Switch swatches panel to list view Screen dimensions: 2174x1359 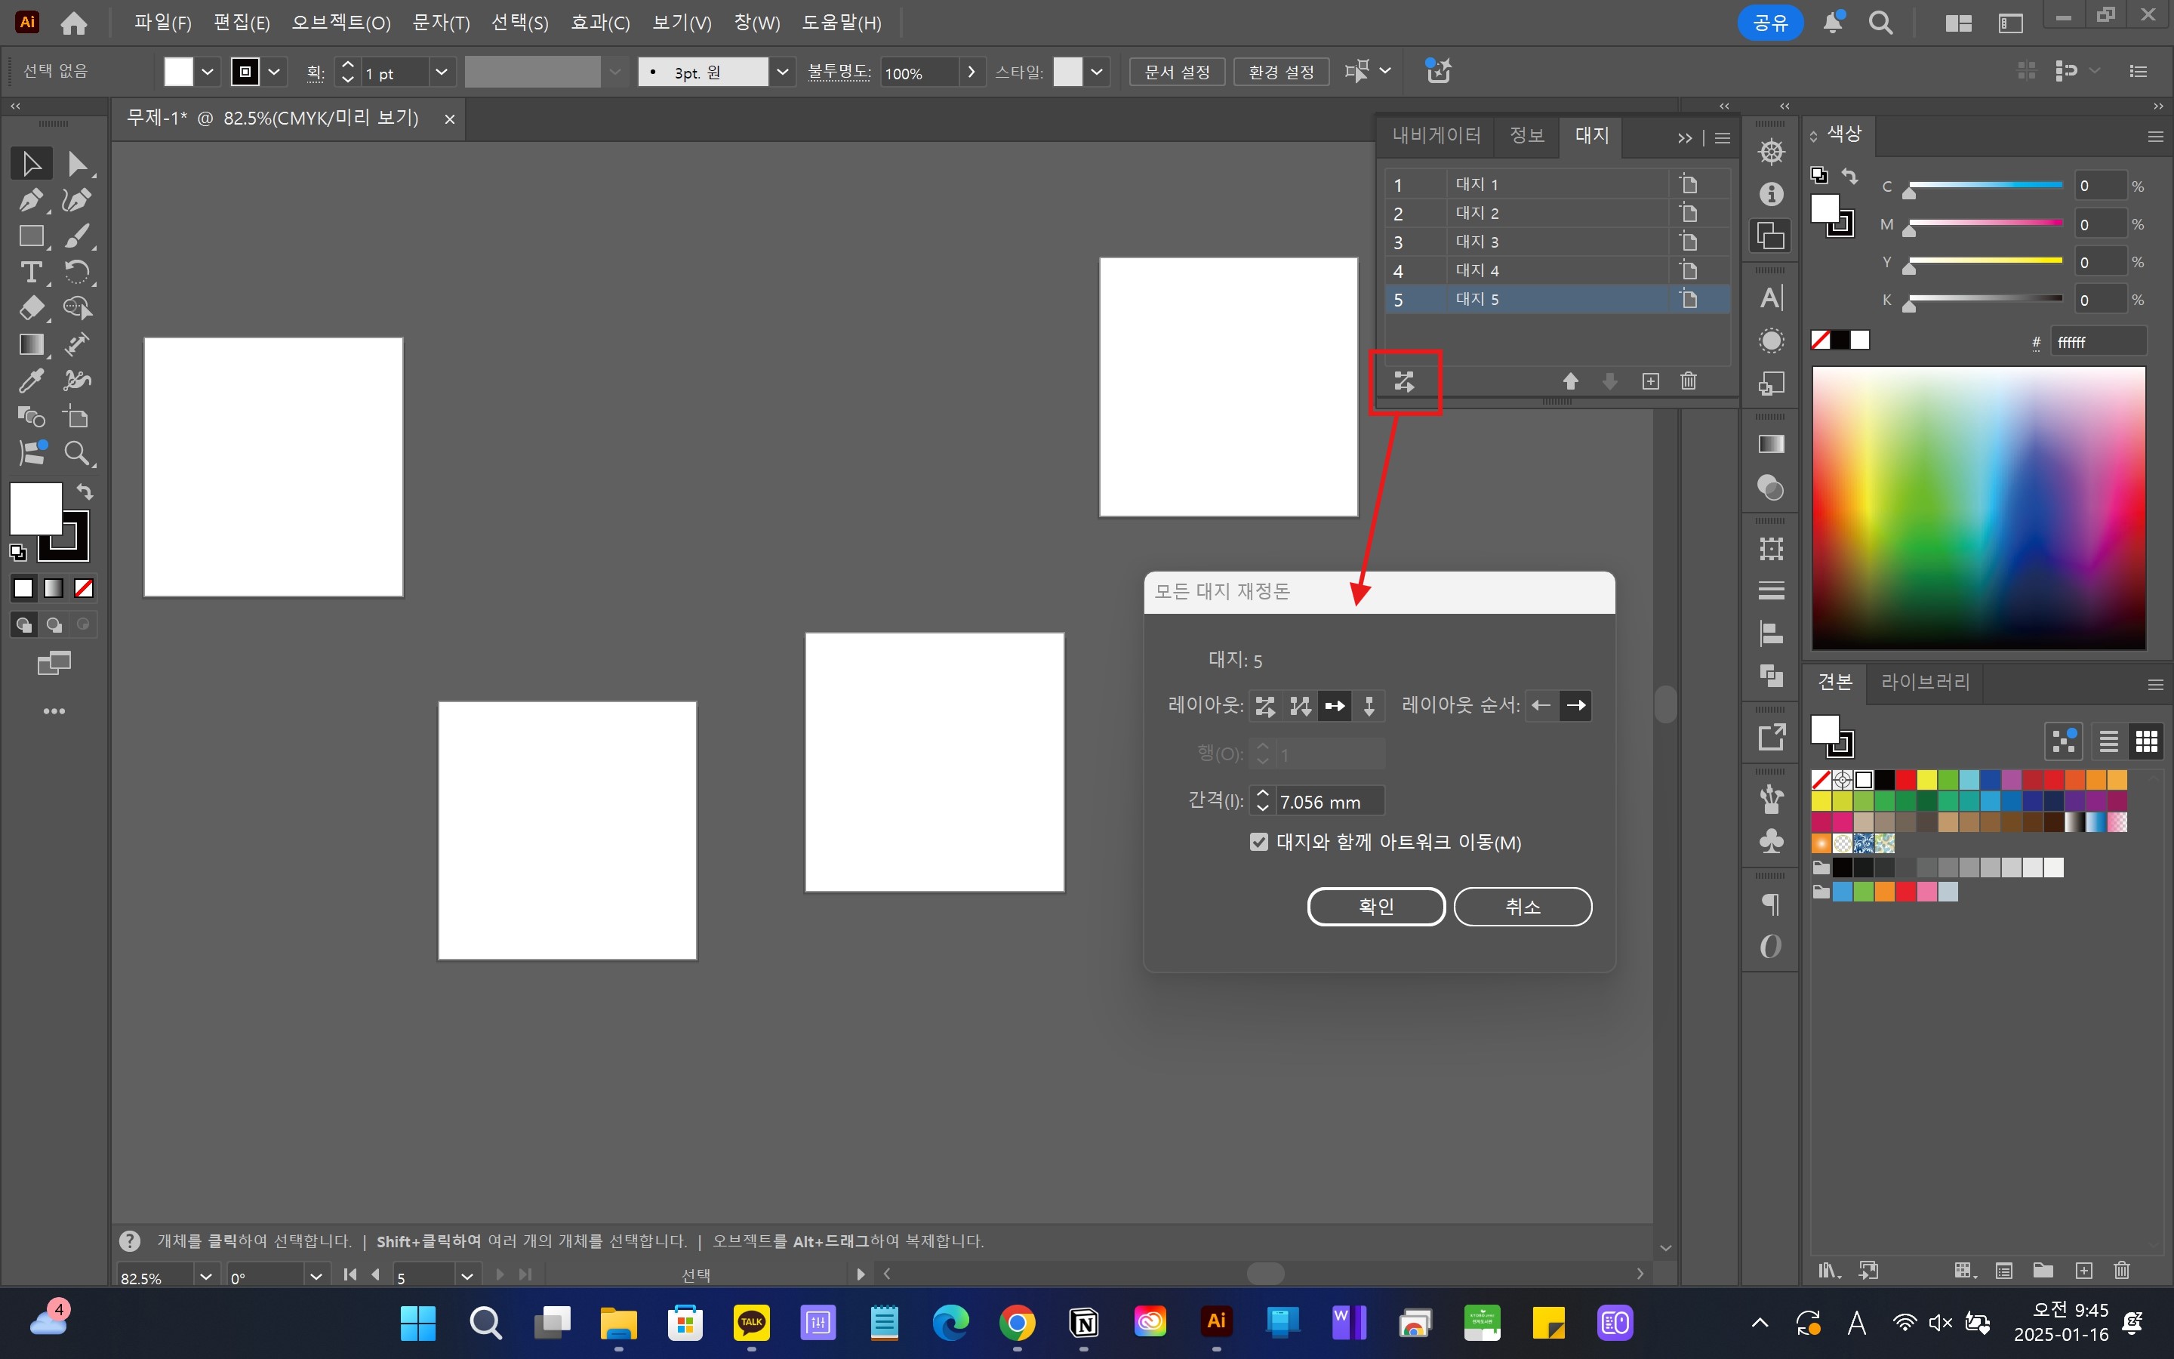point(2108,741)
